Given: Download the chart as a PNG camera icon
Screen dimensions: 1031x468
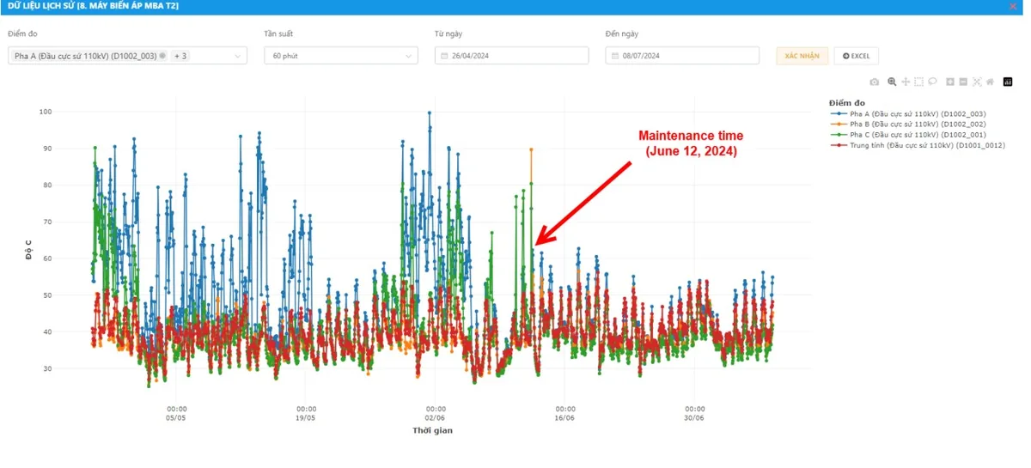Looking at the screenshot, I should [x=875, y=82].
